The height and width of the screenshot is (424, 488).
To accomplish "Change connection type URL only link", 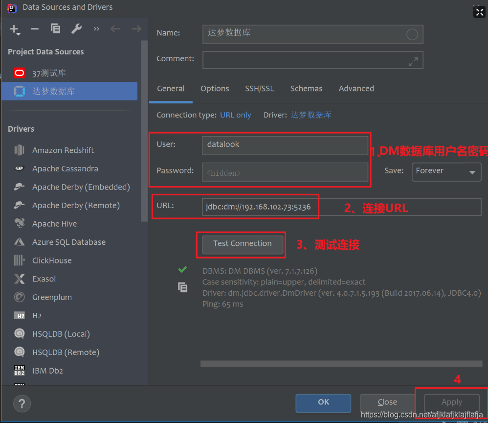I will [x=236, y=115].
